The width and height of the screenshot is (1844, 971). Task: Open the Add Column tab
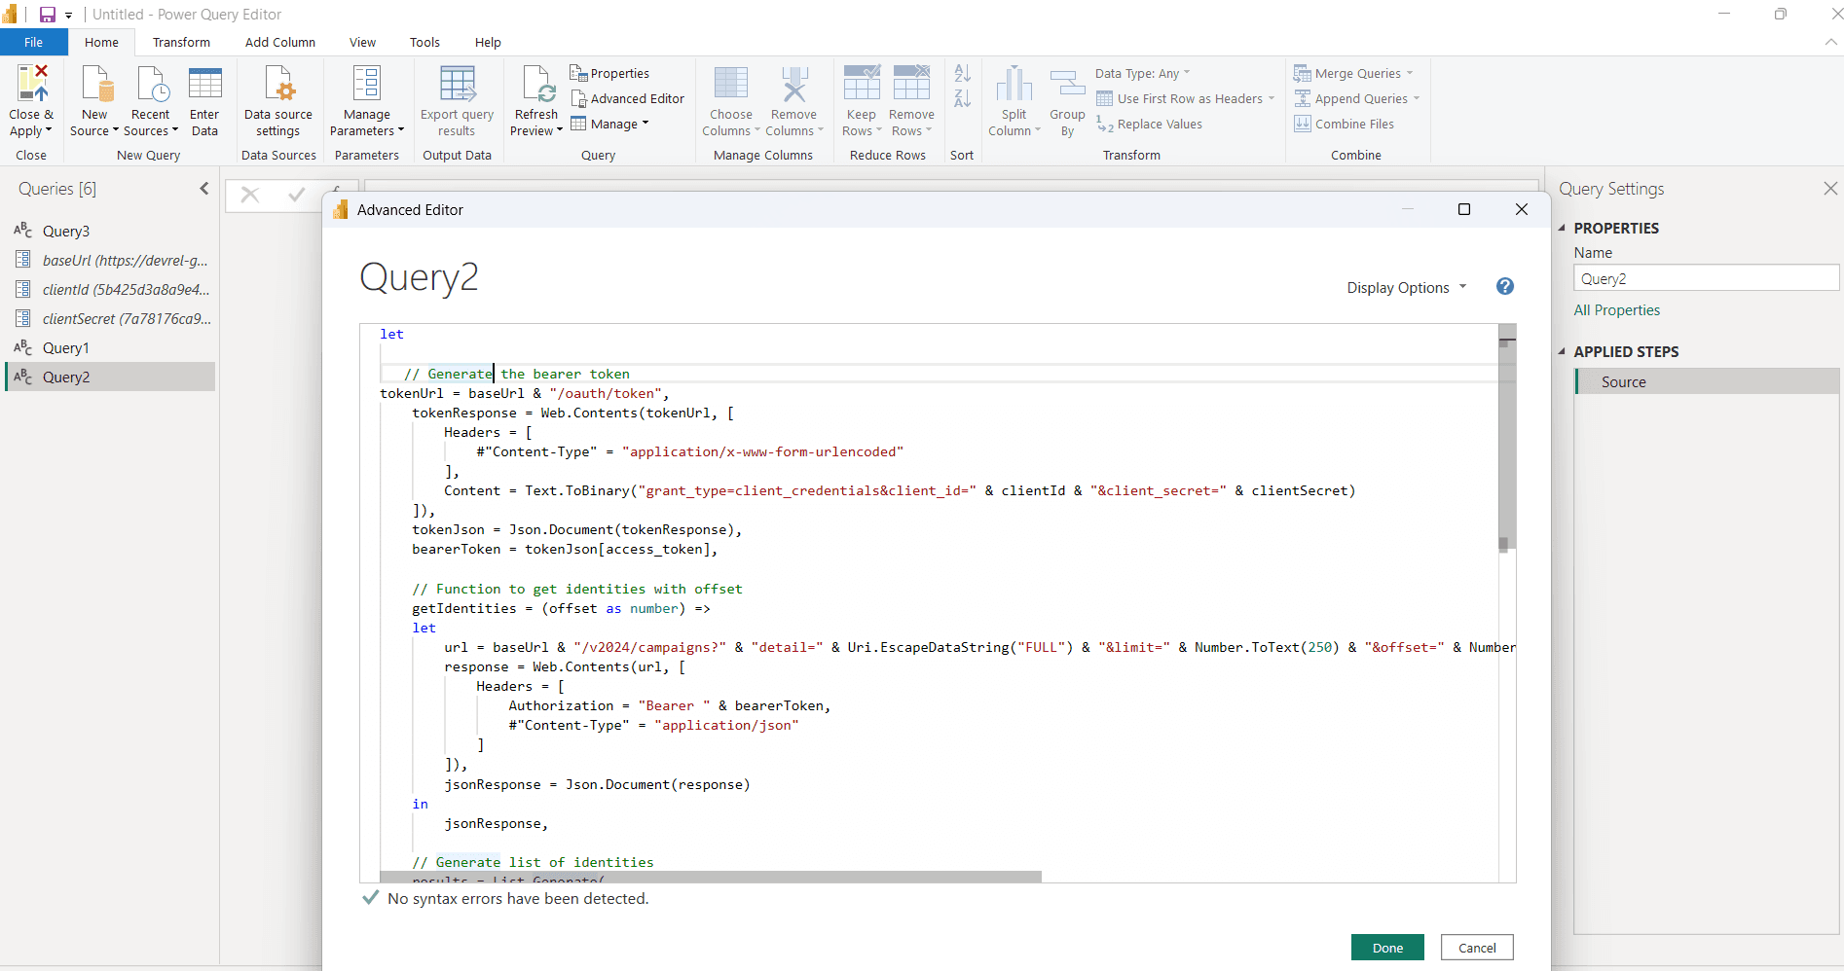(279, 43)
